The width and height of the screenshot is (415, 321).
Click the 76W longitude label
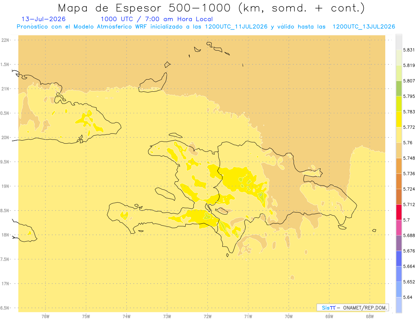click(45, 316)
